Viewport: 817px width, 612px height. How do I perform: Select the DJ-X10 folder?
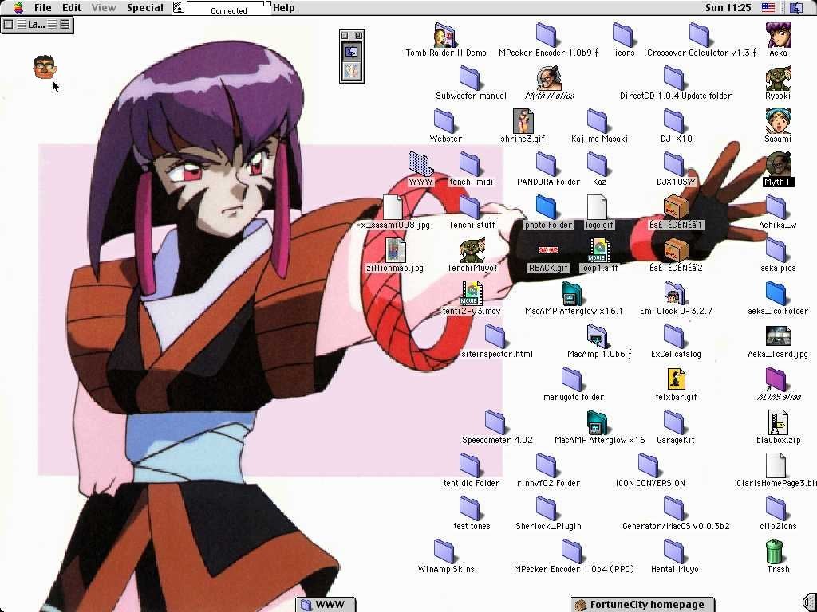click(674, 121)
